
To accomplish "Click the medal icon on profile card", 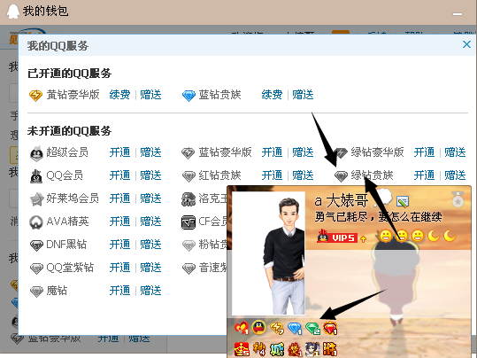I will pyautogui.click(x=458, y=199).
